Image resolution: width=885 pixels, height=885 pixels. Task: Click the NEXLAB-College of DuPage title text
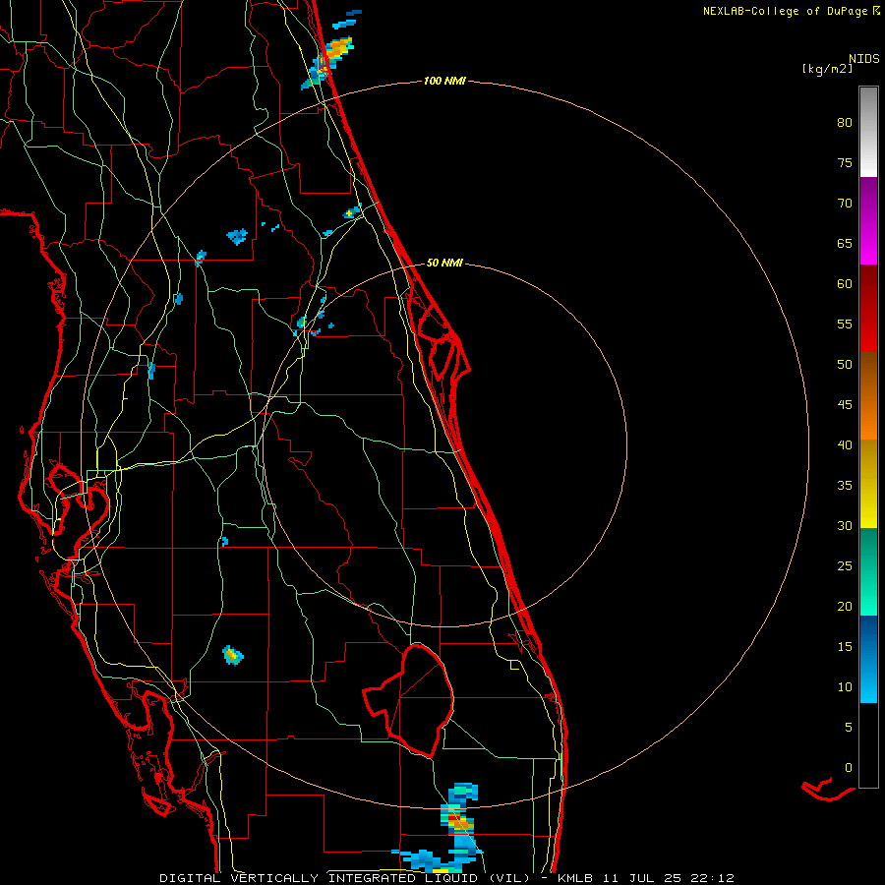786,11
